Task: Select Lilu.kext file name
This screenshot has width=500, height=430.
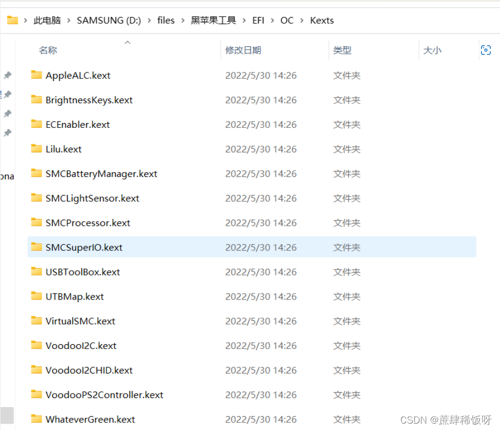Action: point(64,149)
